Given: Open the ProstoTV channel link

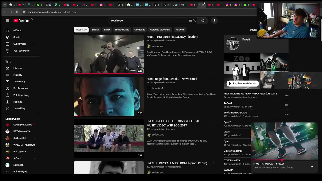Looking at the screenshot, I should [156, 88].
